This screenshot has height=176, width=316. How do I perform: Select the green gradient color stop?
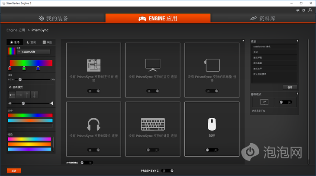[24, 68]
